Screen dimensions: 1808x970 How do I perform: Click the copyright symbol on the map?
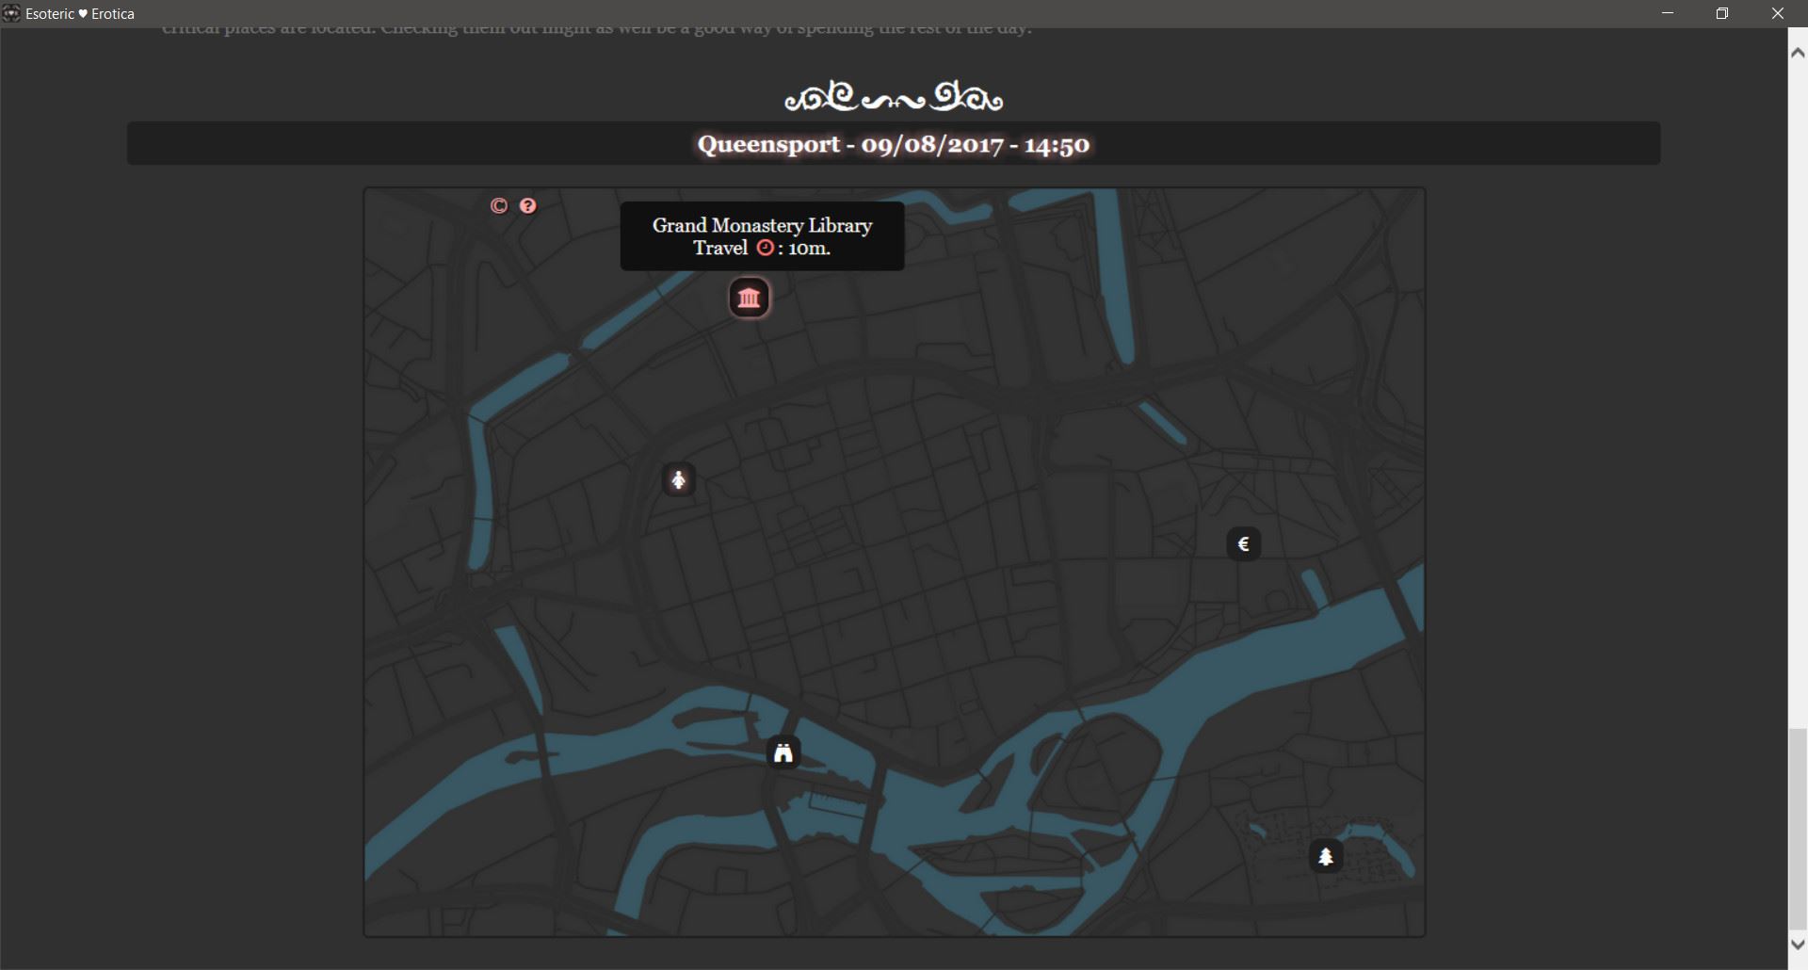click(x=499, y=205)
